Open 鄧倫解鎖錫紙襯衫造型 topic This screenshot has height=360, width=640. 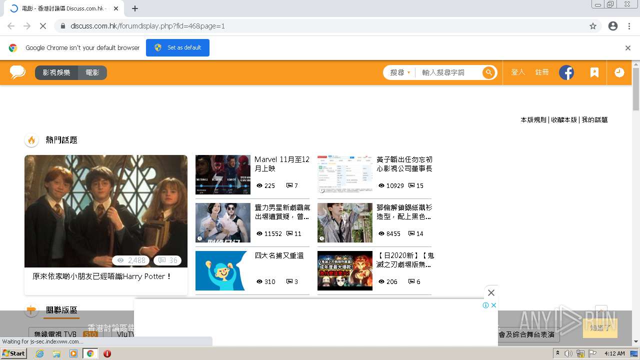click(404, 212)
